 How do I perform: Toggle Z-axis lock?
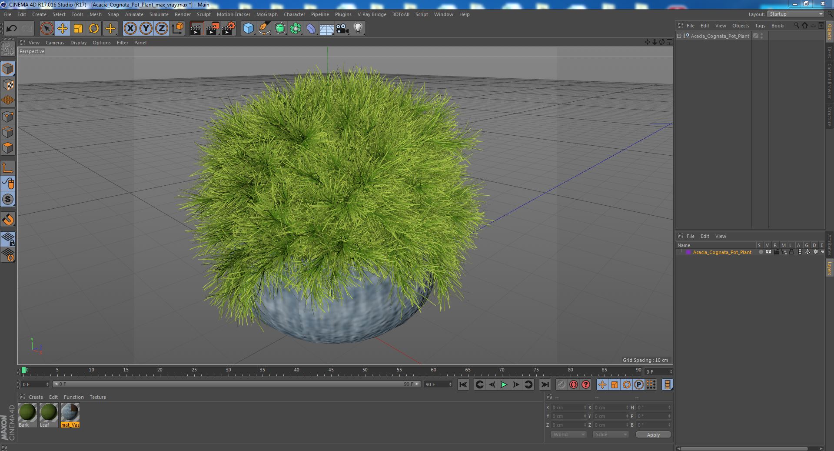(162, 29)
